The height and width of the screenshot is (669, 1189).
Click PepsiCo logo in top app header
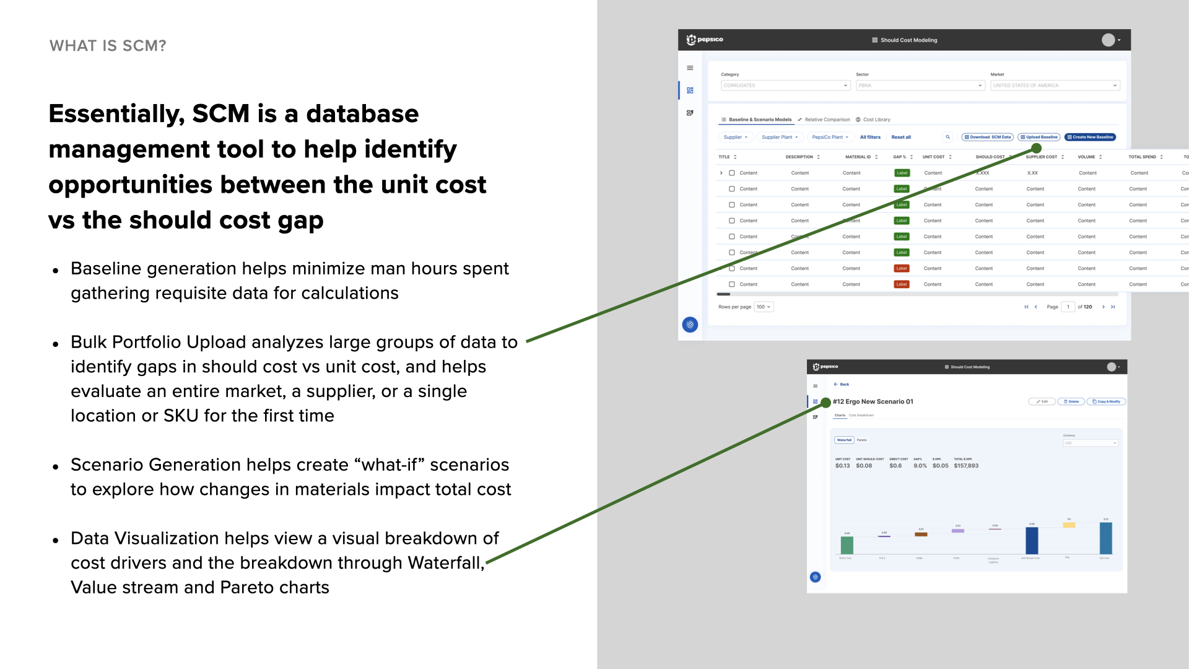[x=705, y=40]
